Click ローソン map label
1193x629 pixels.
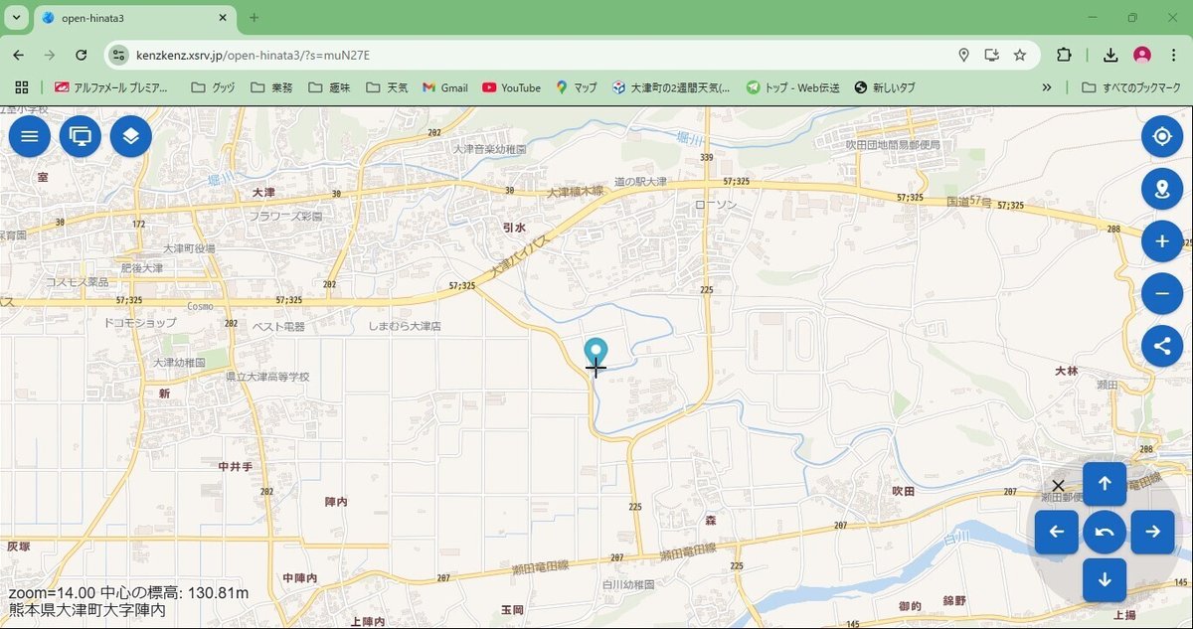click(715, 204)
